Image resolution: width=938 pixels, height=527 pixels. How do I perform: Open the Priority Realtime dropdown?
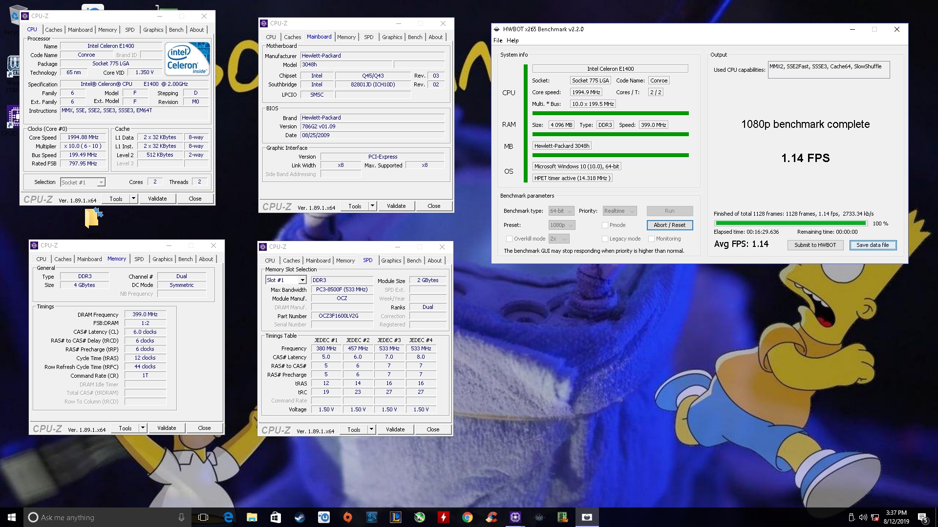[619, 211]
